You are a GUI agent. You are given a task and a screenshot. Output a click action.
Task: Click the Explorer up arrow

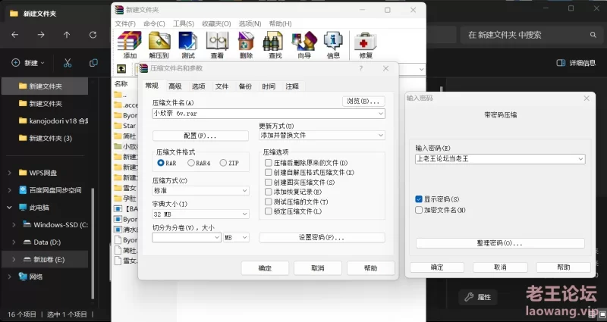[x=67, y=35]
